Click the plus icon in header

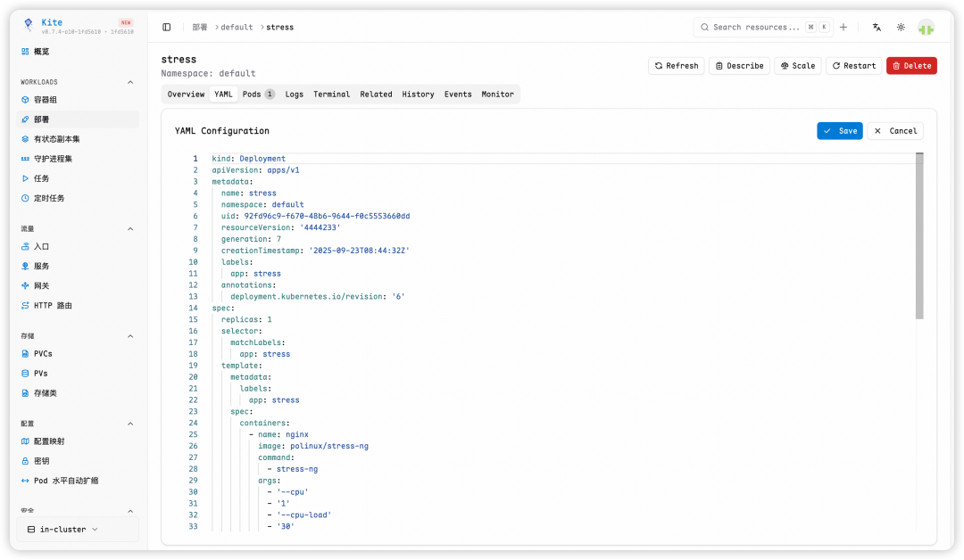[843, 28]
